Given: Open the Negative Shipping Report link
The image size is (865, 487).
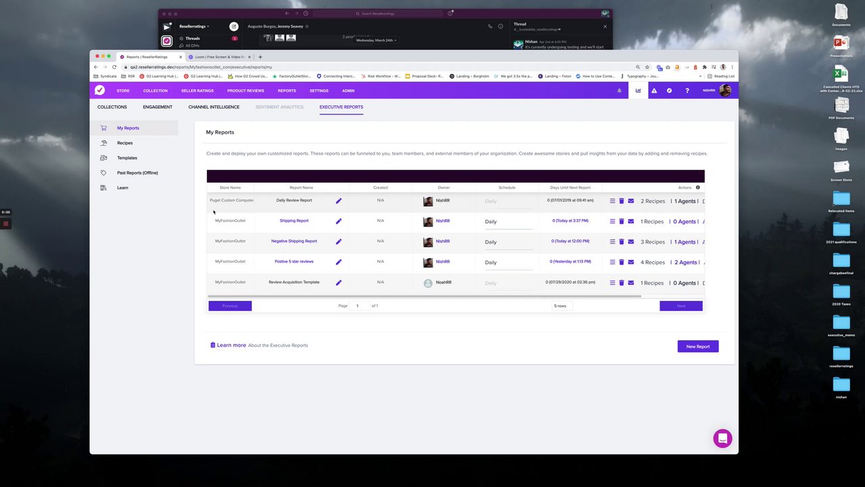Looking at the screenshot, I should tap(294, 241).
